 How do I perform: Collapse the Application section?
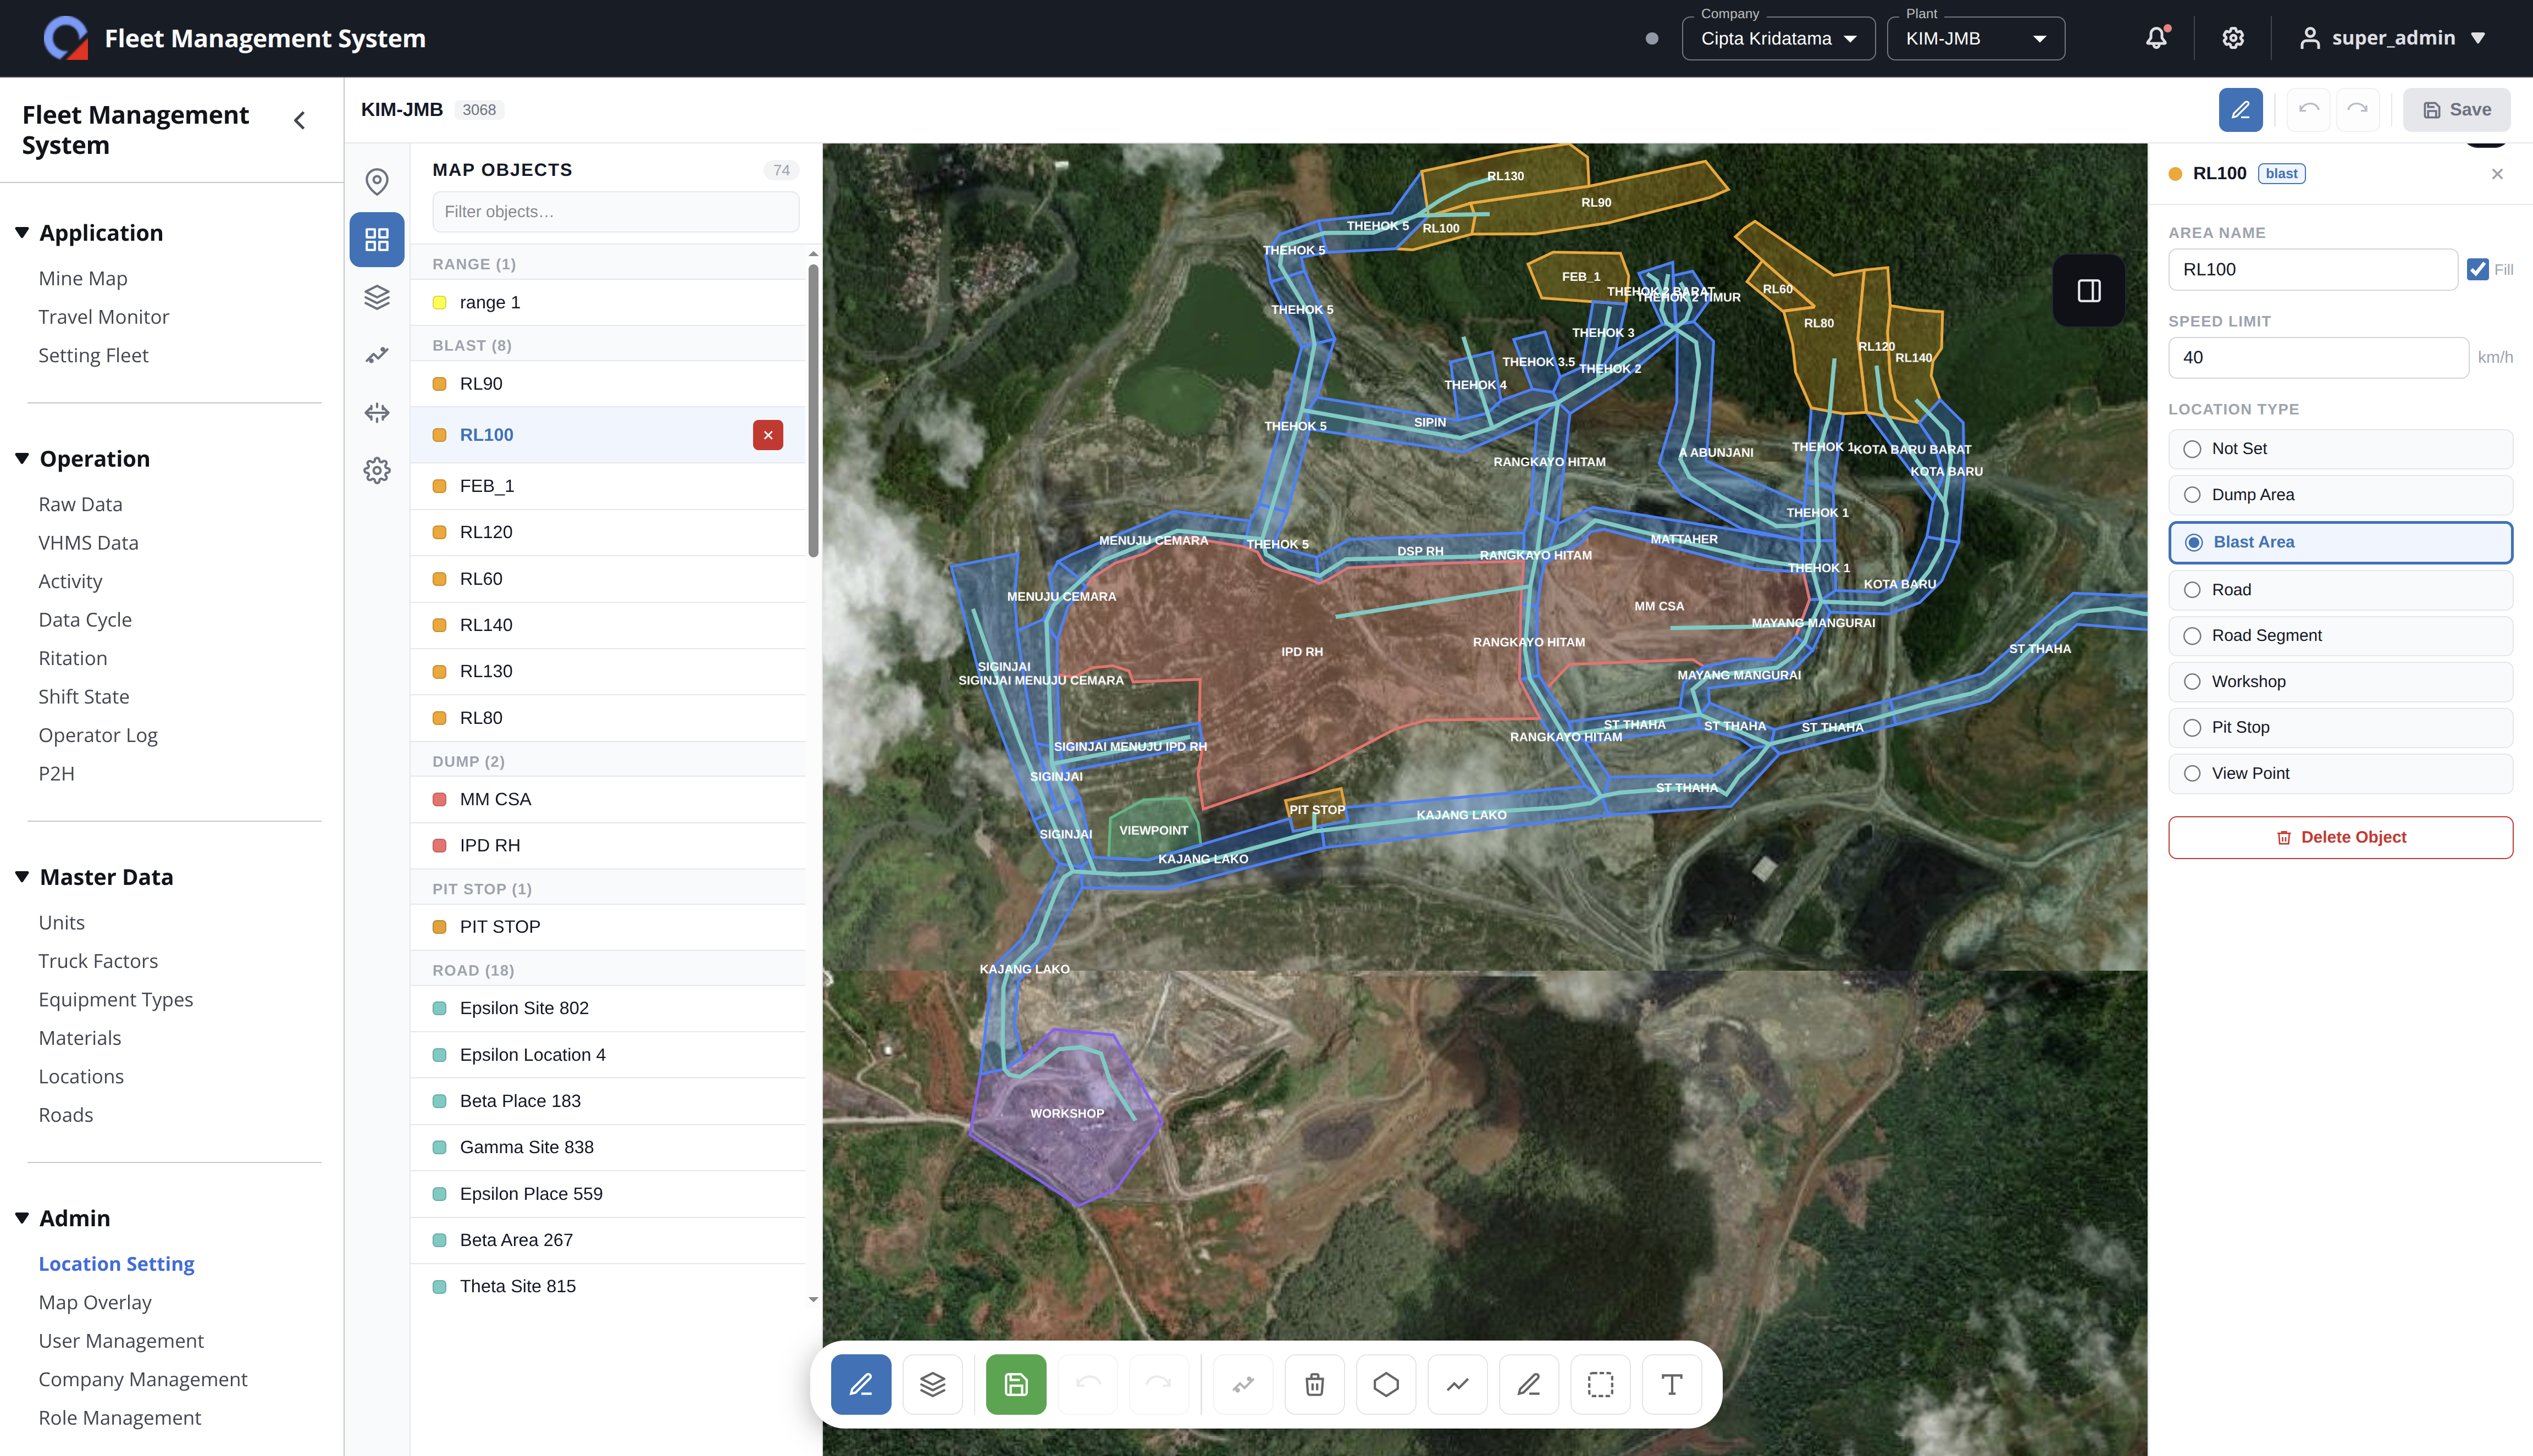pos(22,233)
